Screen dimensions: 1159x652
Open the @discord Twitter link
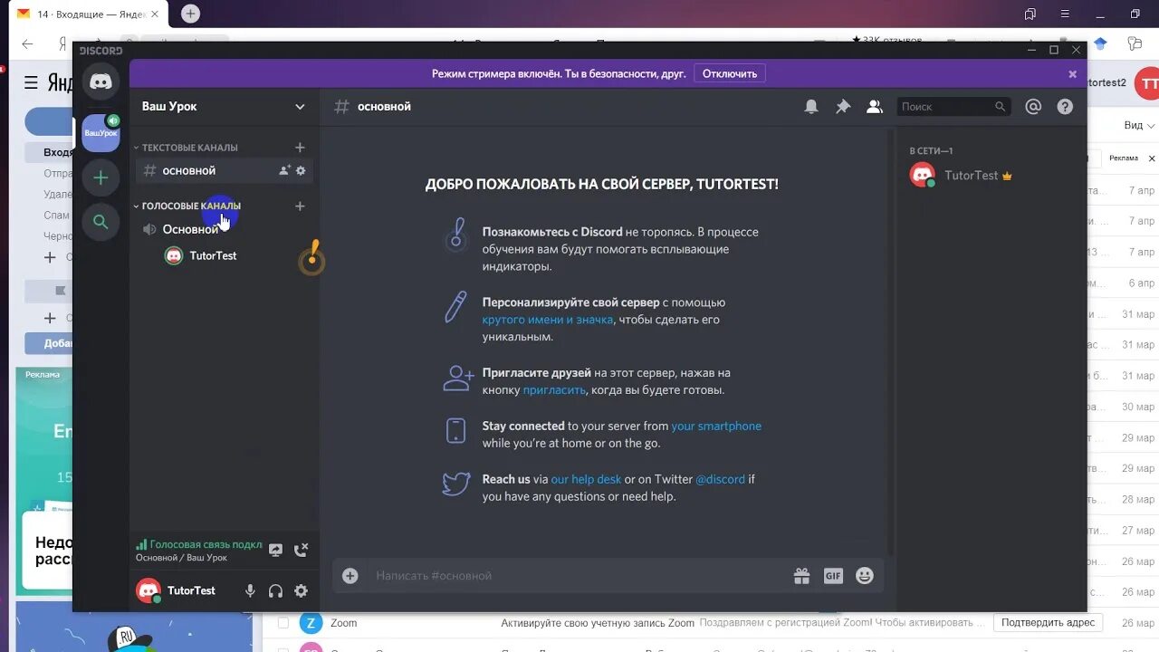pyautogui.click(x=720, y=479)
